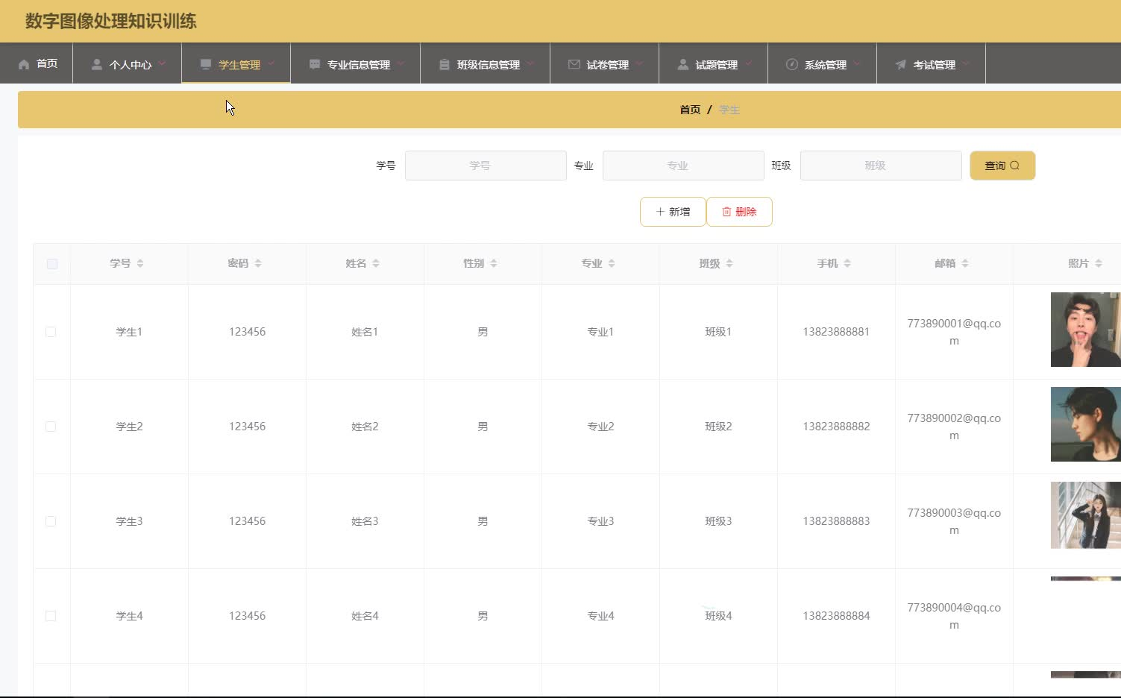The width and height of the screenshot is (1121, 698).
Task: Open the photo thumbnail for 学生2
Action: pos(1086,424)
